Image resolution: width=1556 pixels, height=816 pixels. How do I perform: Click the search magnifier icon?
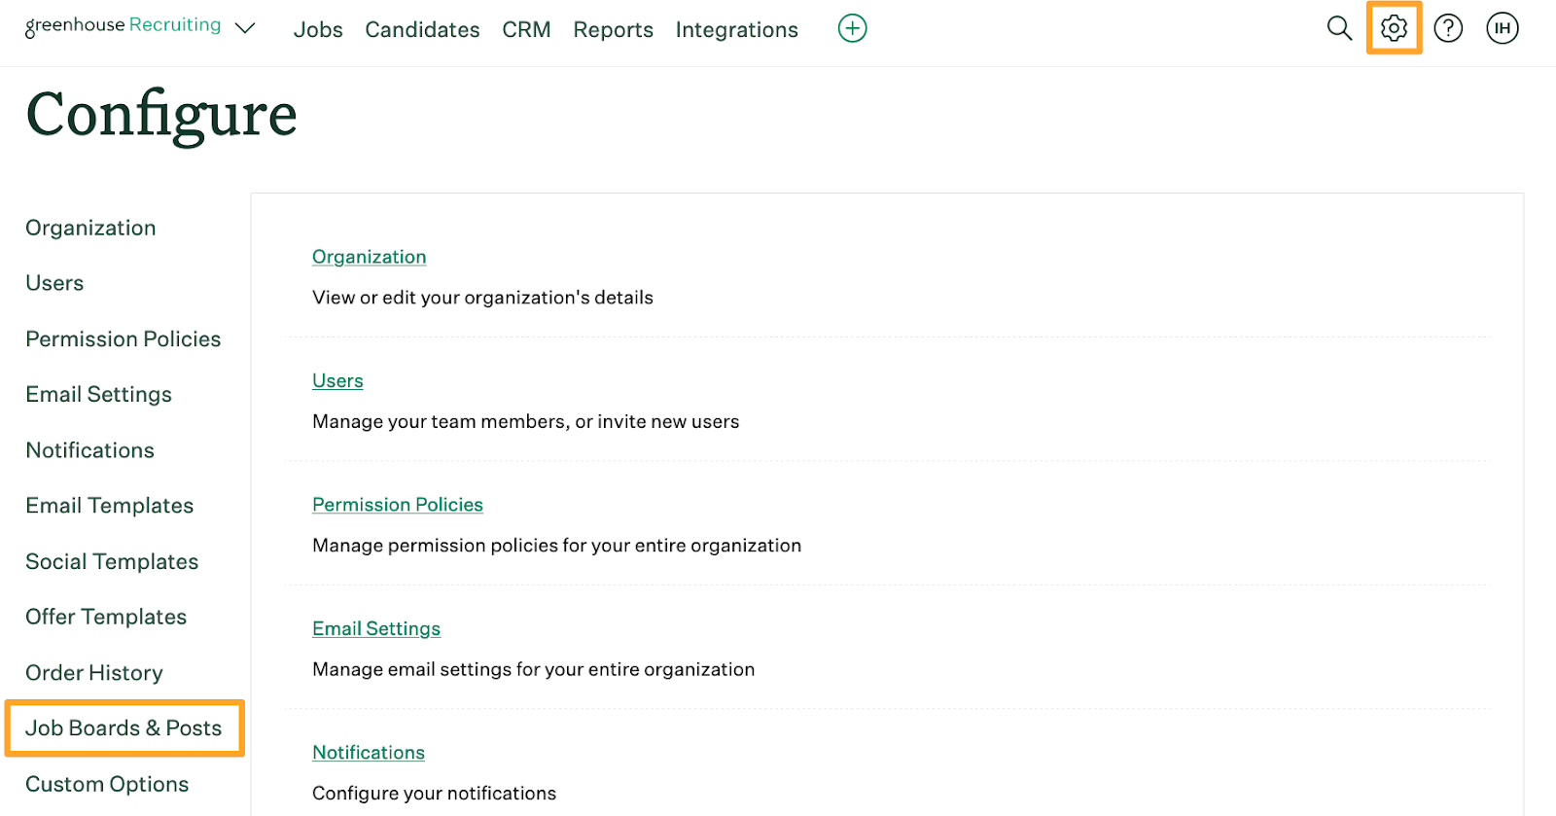[x=1339, y=28]
